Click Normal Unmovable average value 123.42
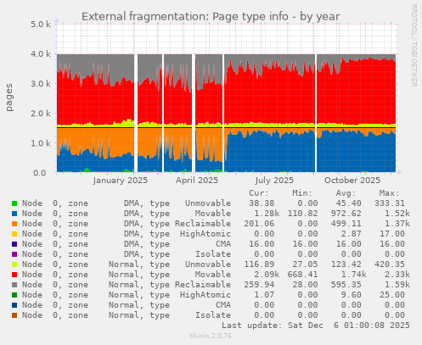The image size is (422, 345). [x=346, y=264]
